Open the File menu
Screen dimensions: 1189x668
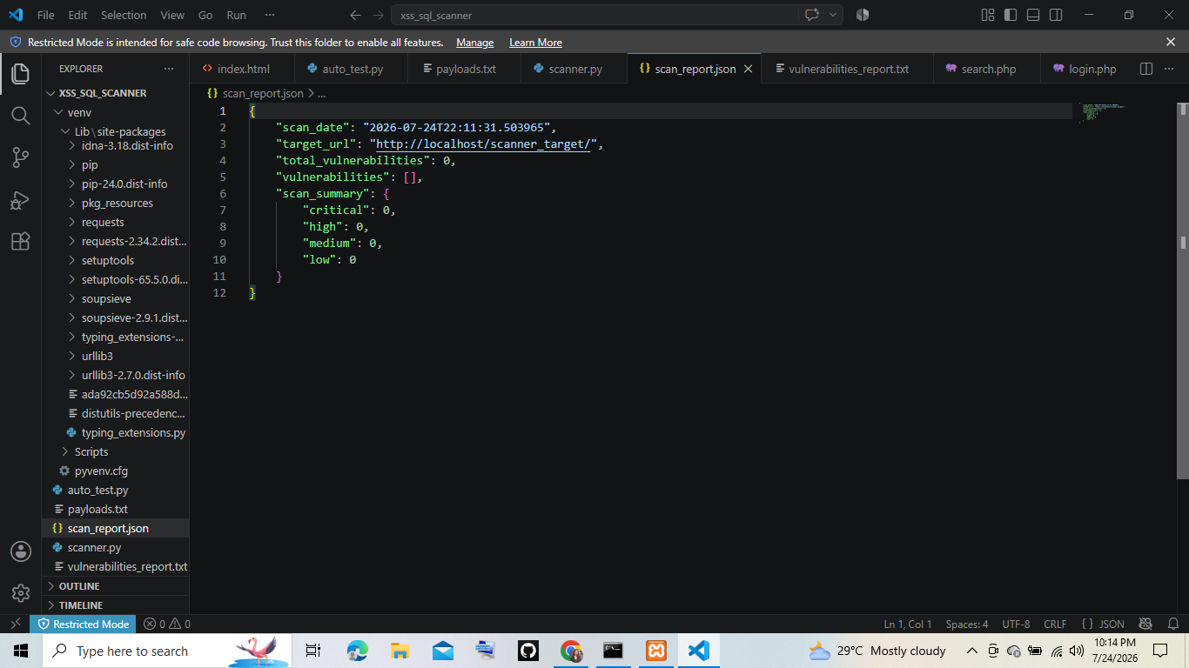point(46,15)
